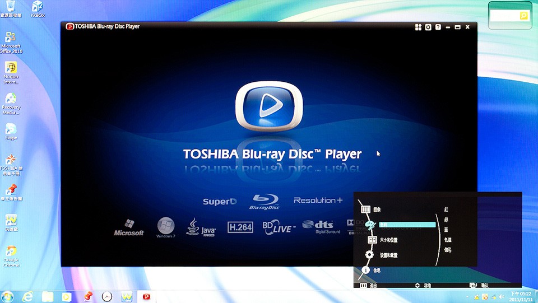Launch Skype from the desktop
The height and width of the screenshot is (303, 538).
coord(11,130)
